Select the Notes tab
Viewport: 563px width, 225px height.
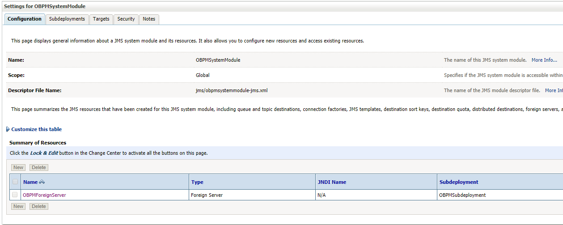149,19
